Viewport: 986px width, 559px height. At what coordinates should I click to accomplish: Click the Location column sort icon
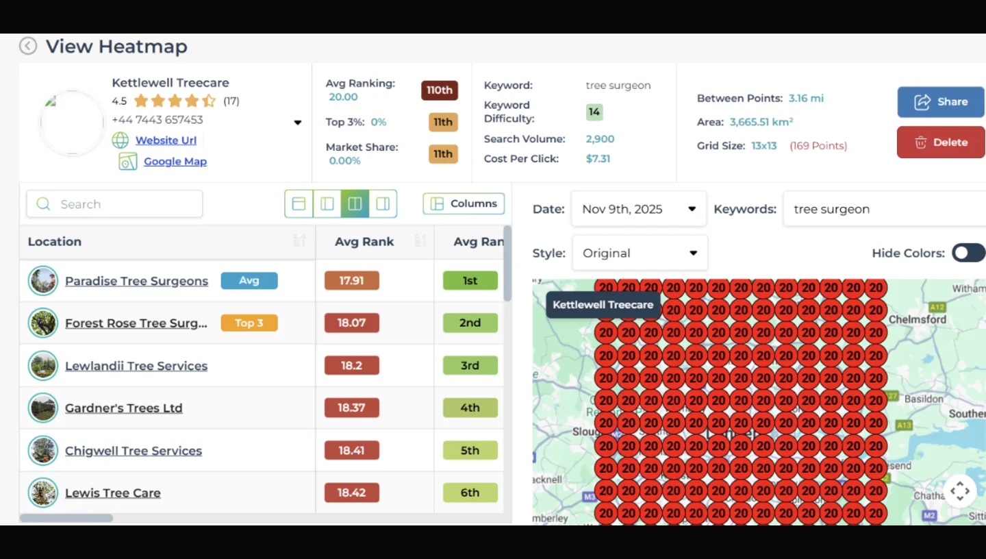299,241
